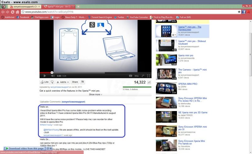Click the dislike thumbs-down button

[52, 82]
